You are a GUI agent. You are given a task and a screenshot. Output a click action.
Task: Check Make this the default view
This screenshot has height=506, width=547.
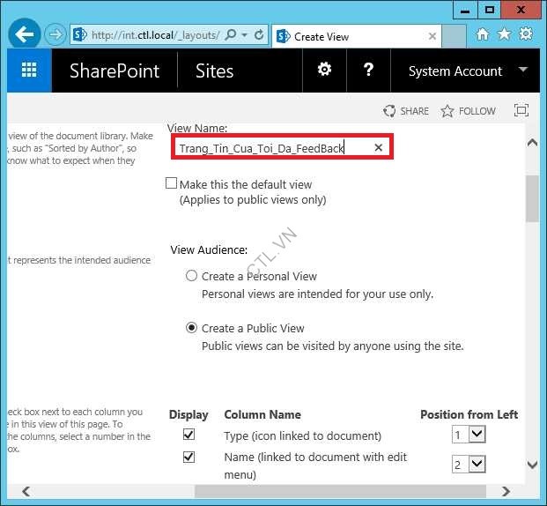pos(172,184)
